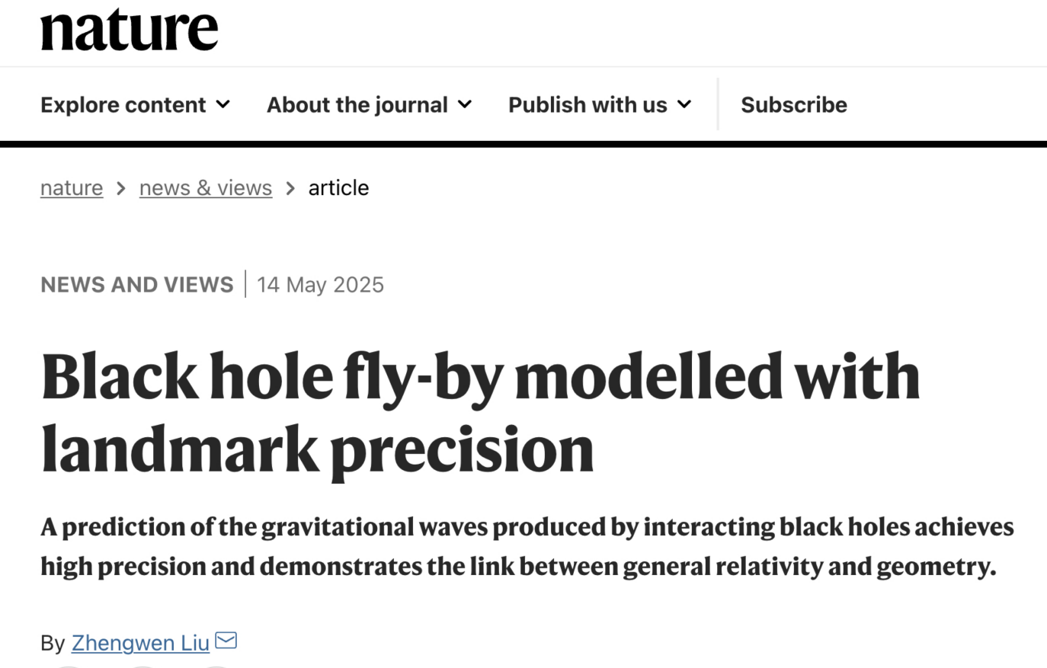Click the article subtitle about gravitational waves

tap(526, 546)
